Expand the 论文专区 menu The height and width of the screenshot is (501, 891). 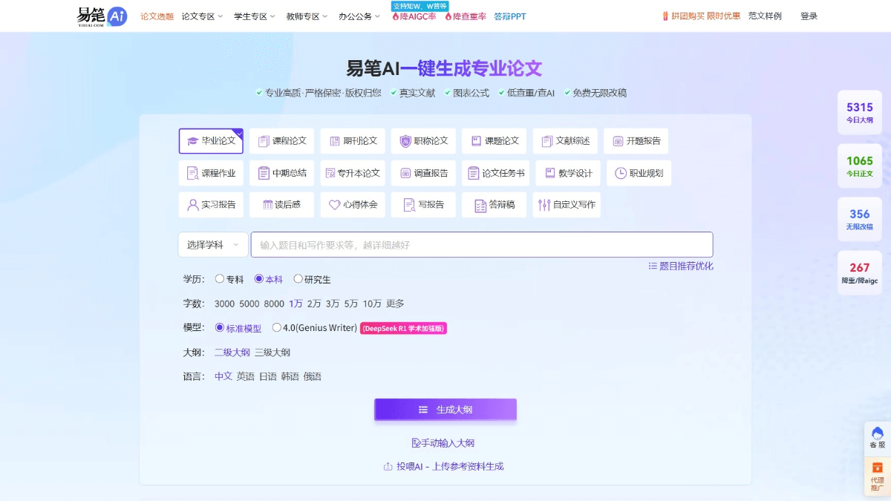pos(202,16)
